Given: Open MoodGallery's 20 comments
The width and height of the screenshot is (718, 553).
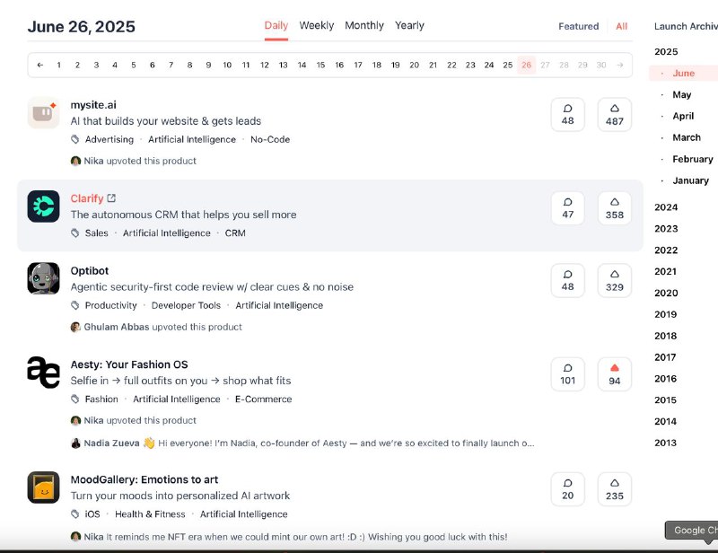Looking at the screenshot, I should point(568,489).
